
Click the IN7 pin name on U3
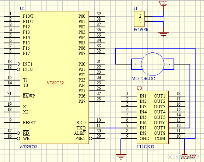(x=143, y=128)
